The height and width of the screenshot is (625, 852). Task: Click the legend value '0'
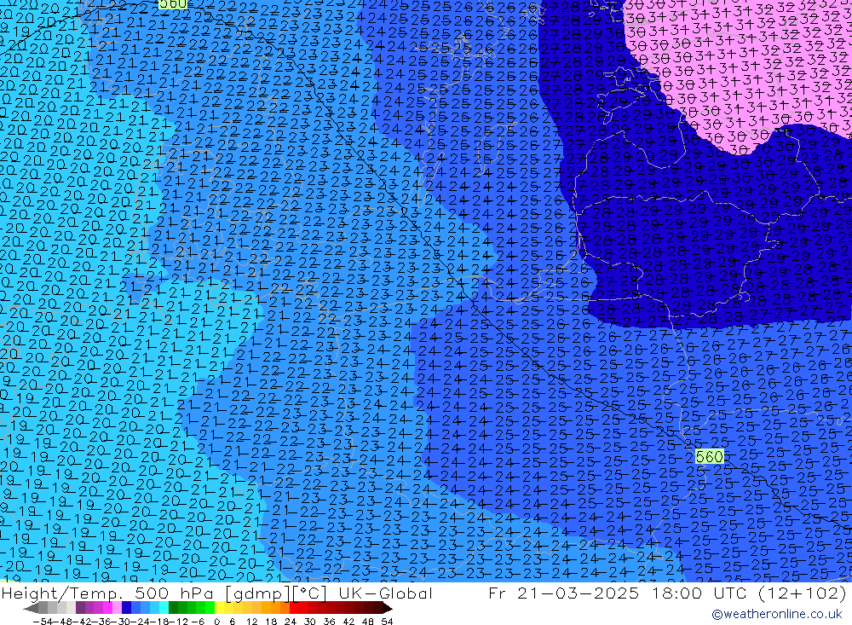click(x=216, y=622)
